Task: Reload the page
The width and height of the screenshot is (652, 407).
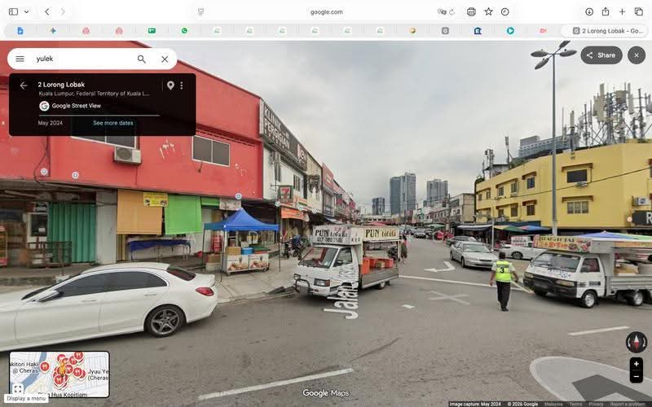Action: tap(452, 12)
